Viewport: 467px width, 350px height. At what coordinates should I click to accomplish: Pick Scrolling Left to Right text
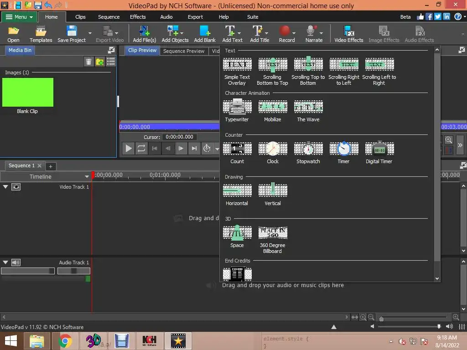[x=379, y=72]
